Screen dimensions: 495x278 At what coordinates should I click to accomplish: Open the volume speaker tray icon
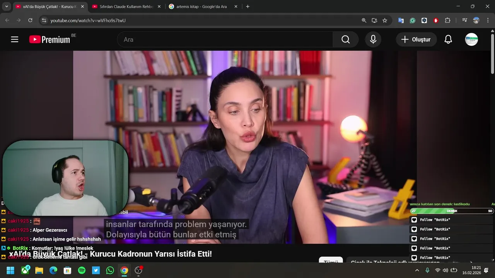pyautogui.click(x=445, y=270)
